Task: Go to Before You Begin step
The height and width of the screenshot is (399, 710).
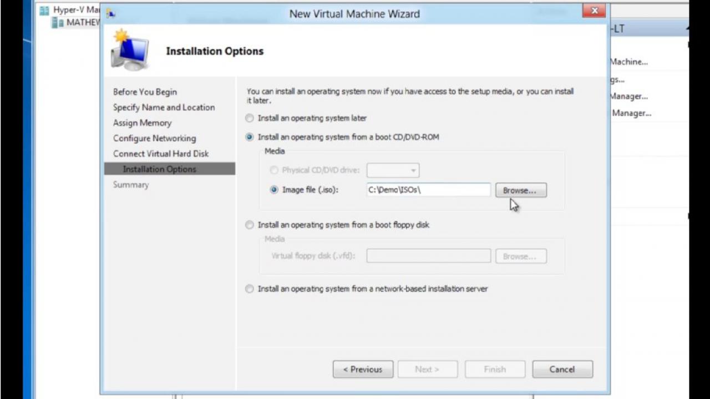Action: (145, 92)
